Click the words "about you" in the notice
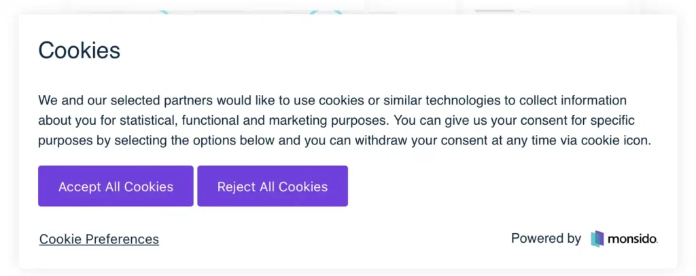 (65, 121)
